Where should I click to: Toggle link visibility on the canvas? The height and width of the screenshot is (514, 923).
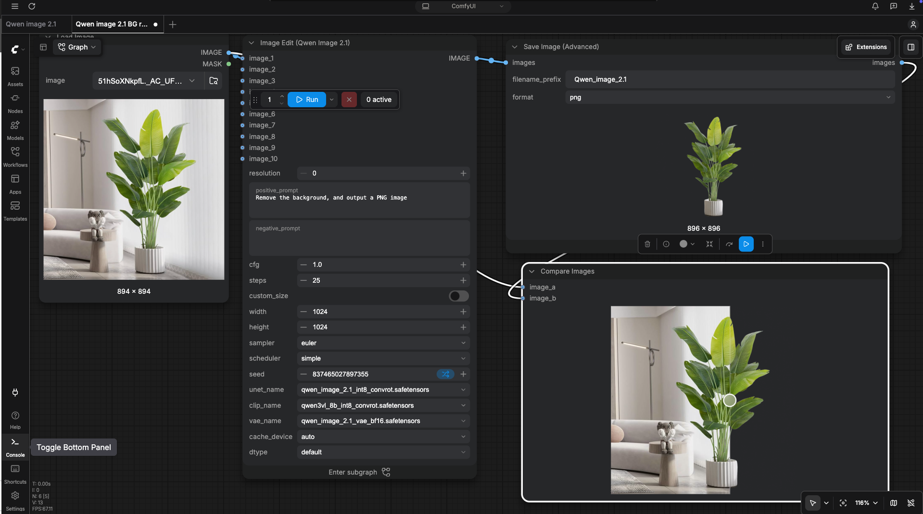(x=910, y=503)
